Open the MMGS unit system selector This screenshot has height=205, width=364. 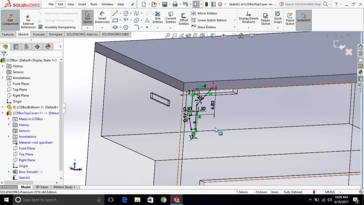coord(333,192)
